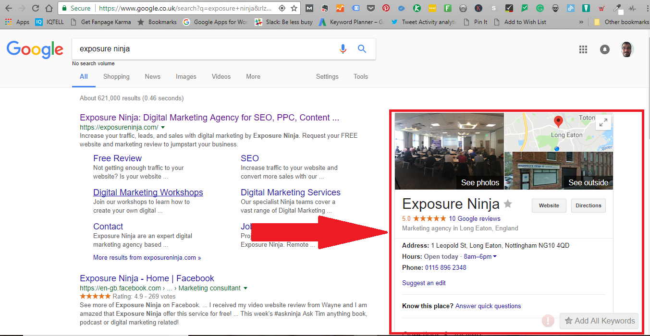Switch to the Shopping results tab
This screenshot has width=650, height=336.
pos(116,76)
